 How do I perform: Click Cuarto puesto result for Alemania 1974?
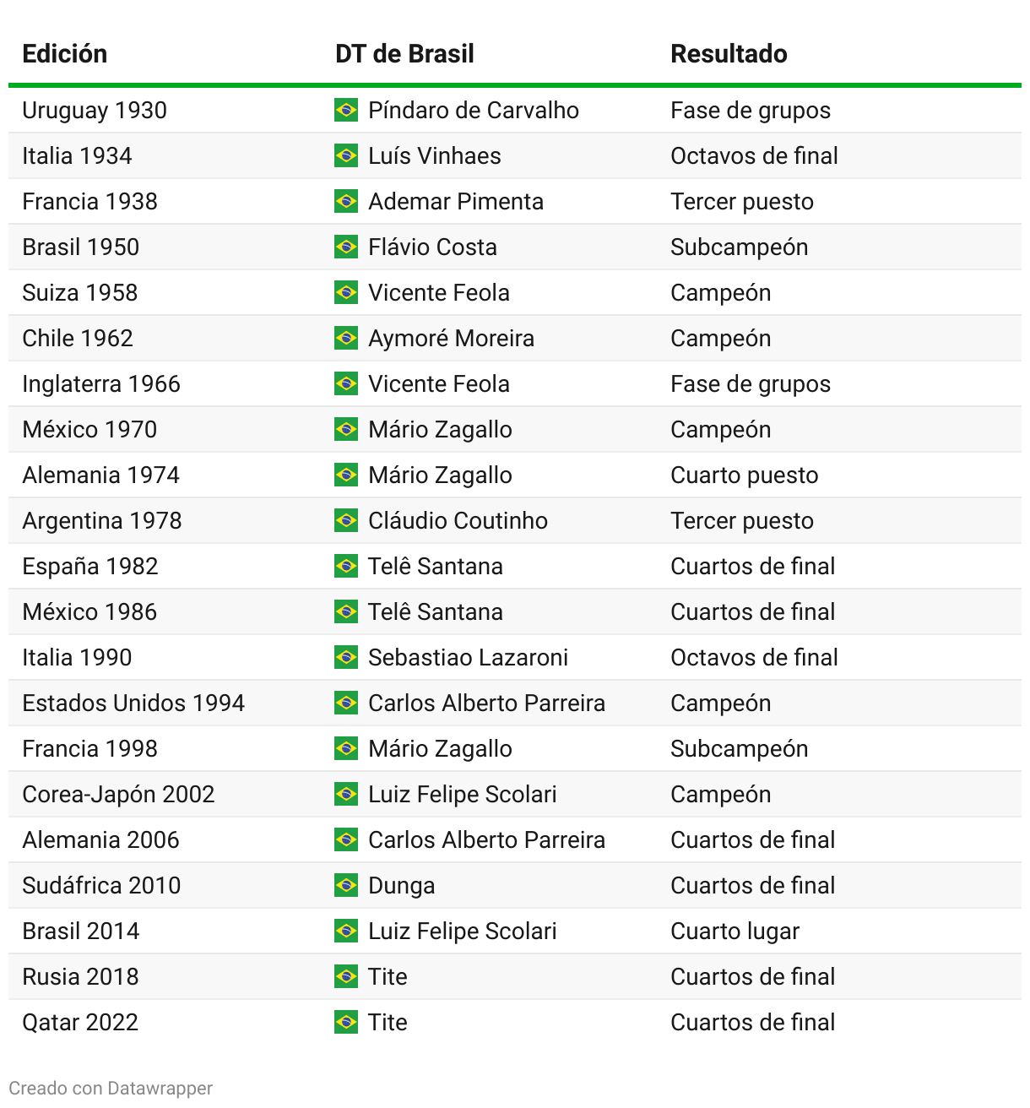pos(745,475)
